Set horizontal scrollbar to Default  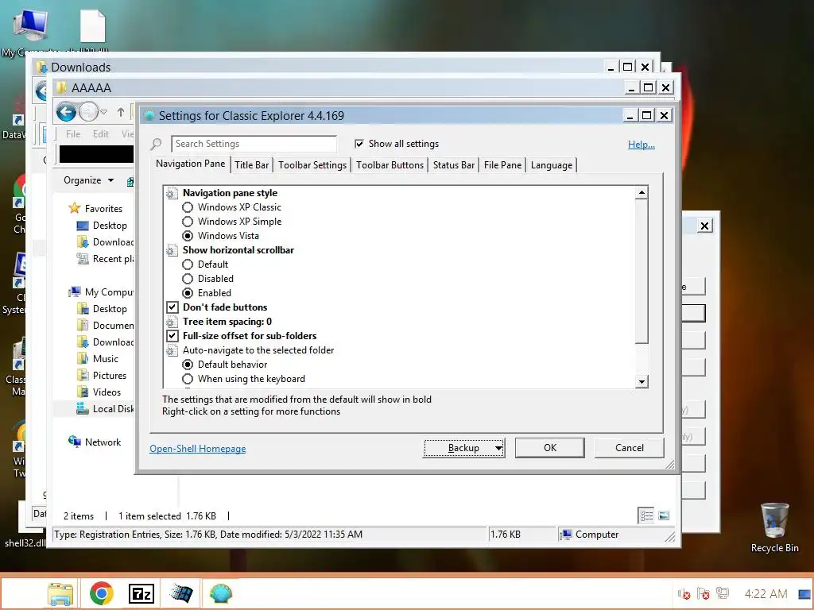(188, 264)
